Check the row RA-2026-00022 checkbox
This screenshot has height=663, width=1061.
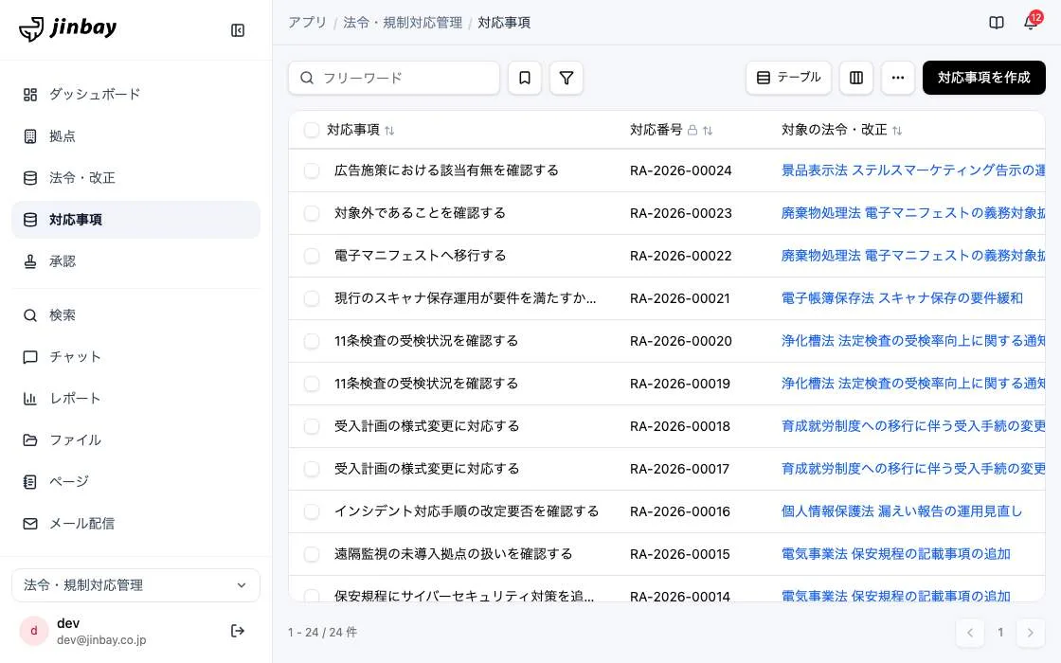coord(312,256)
